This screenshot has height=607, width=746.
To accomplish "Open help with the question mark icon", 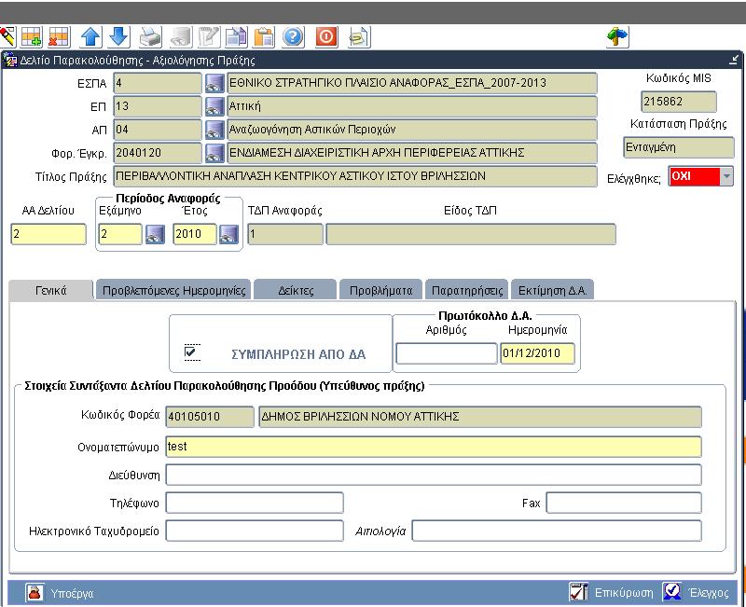I will pyautogui.click(x=293, y=36).
